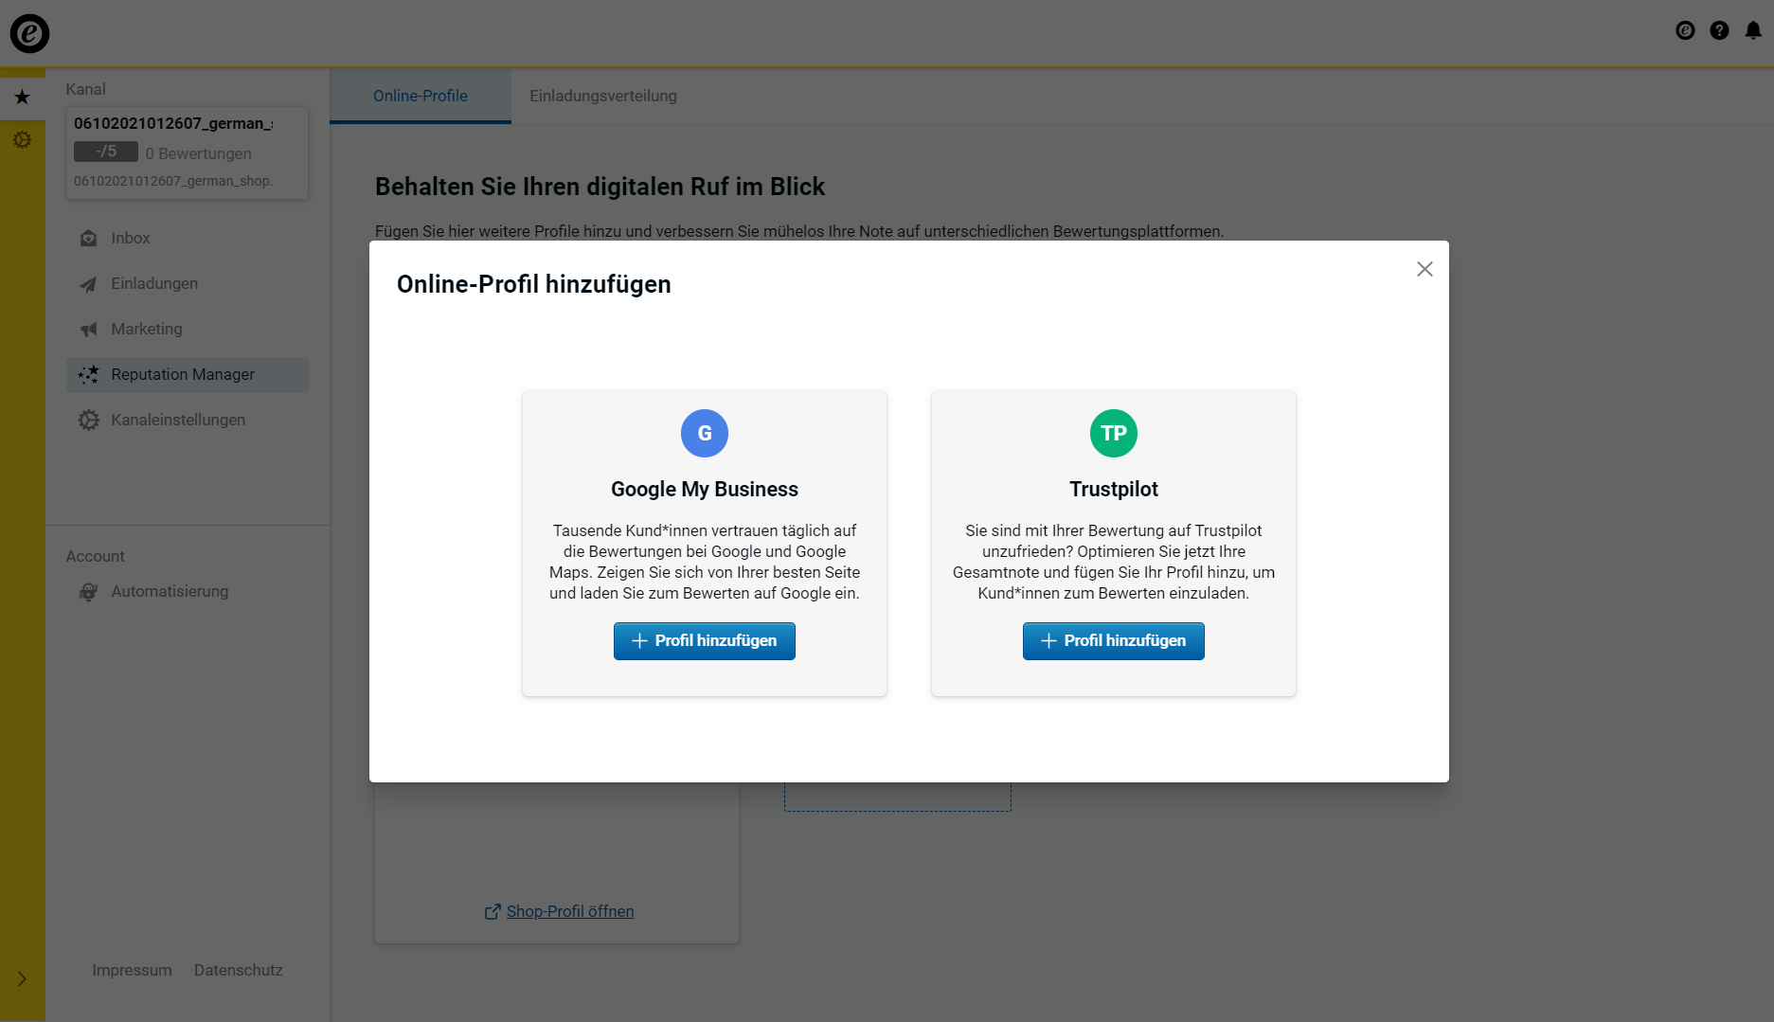
Task: Click the Automatisierung robot icon
Action: click(88, 591)
